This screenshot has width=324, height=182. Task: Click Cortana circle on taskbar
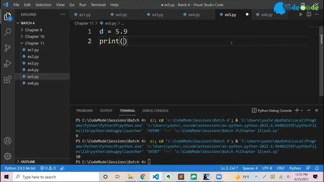(x=105, y=177)
